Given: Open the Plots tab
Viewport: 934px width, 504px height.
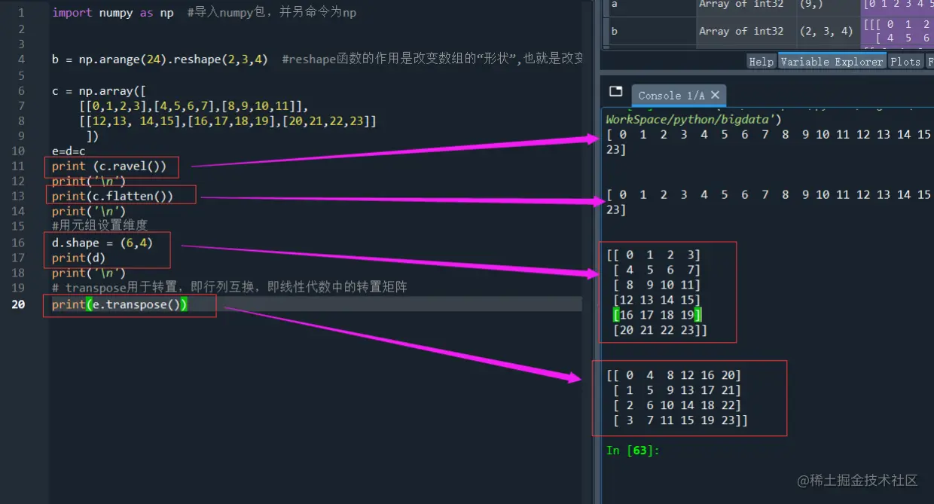Looking at the screenshot, I should [905, 62].
